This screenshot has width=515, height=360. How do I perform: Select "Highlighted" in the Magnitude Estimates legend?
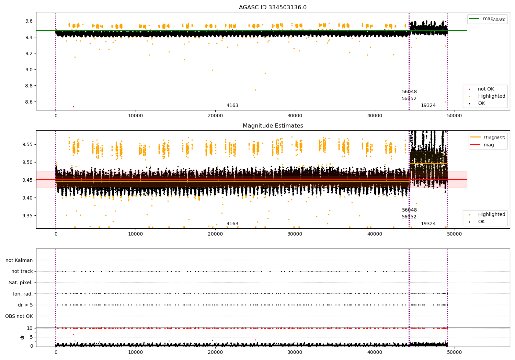(492, 215)
